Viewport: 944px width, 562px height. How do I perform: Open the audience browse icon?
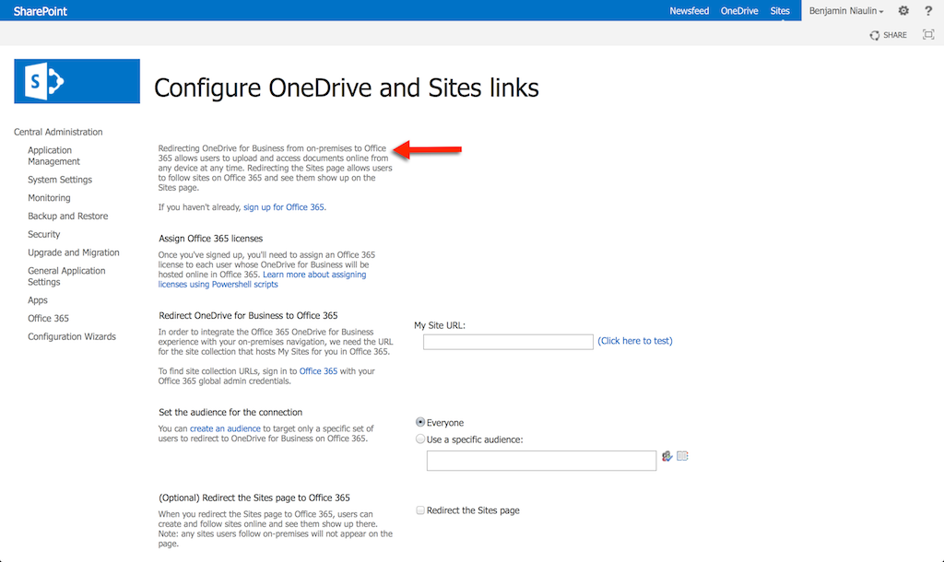tap(682, 456)
